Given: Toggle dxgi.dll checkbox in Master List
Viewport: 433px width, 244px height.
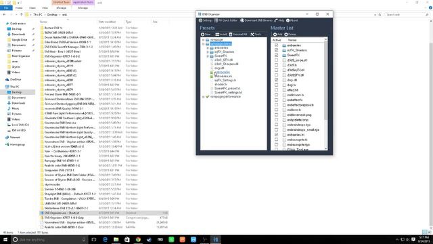Looking at the screenshot, I should [276, 80].
